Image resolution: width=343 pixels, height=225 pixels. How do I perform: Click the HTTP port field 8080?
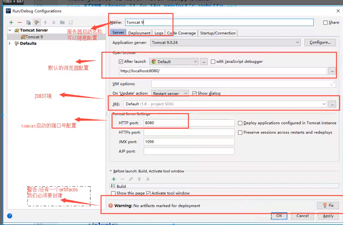(189, 123)
